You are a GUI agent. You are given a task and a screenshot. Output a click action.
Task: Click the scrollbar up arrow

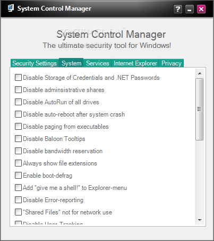(200, 73)
